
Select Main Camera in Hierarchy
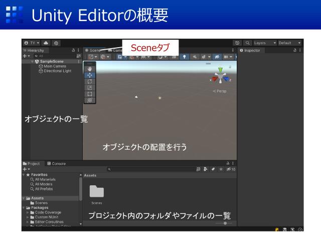tap(55, 66)
